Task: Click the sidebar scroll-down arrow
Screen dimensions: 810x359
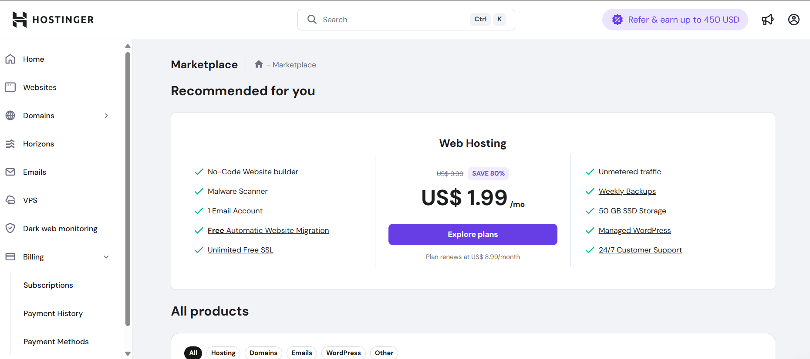Action: point(128,354)
